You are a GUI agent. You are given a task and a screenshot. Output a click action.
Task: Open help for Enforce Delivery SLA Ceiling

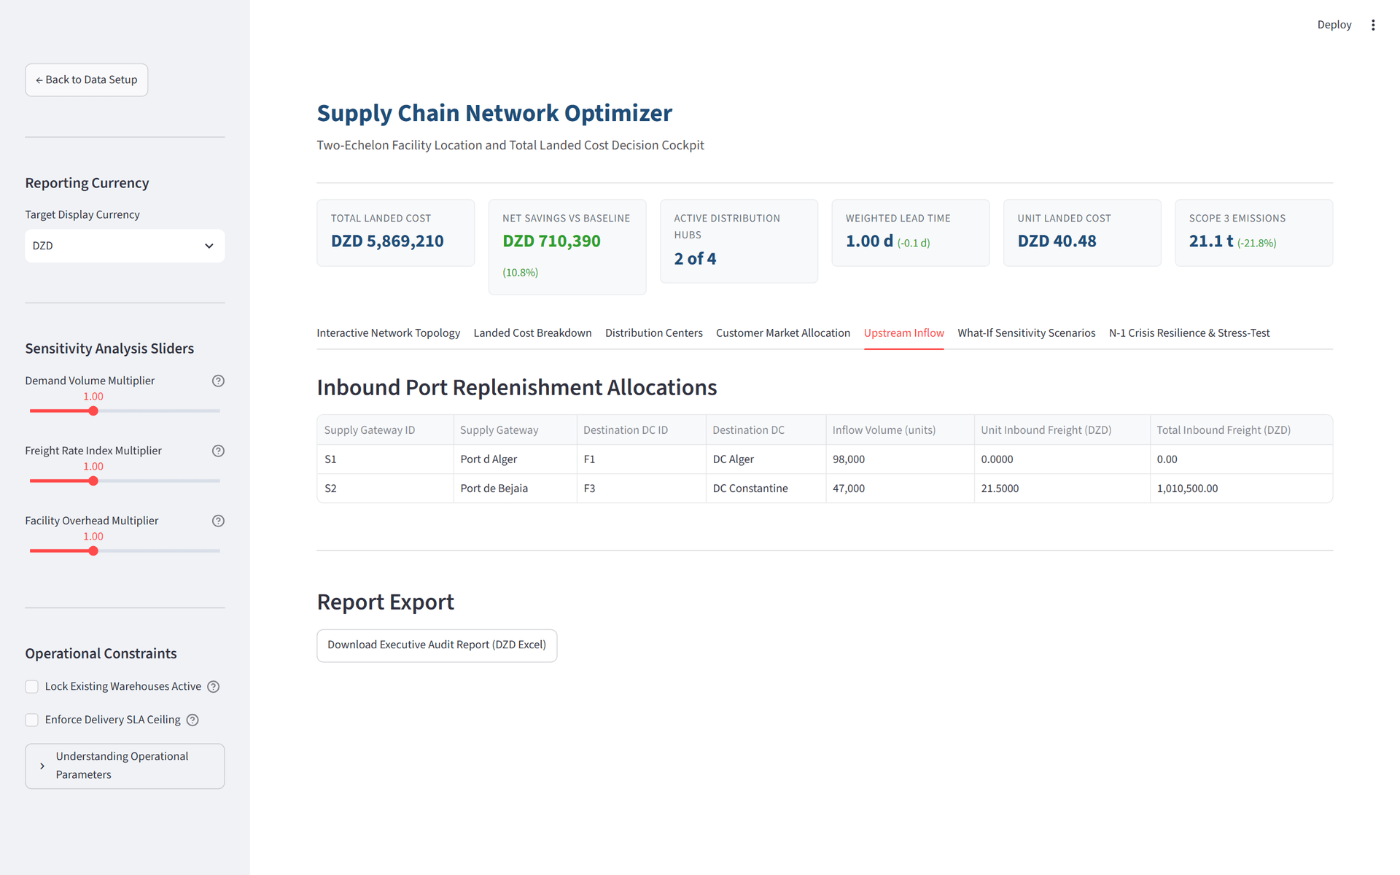(192, 720)
